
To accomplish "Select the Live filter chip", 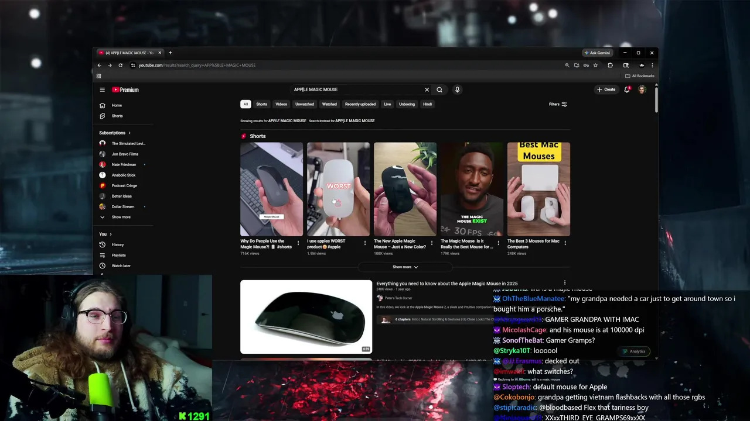I will pyautogui.click(x=387, y=104).
